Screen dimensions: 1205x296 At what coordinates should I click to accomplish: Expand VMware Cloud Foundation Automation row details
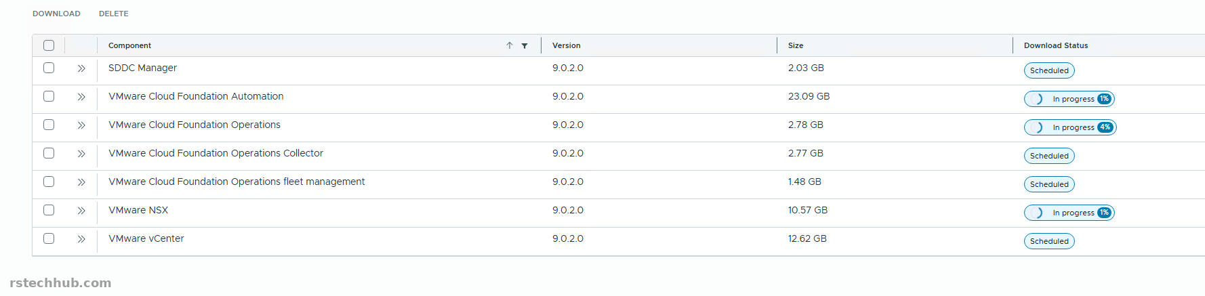[x=81, y=97]
